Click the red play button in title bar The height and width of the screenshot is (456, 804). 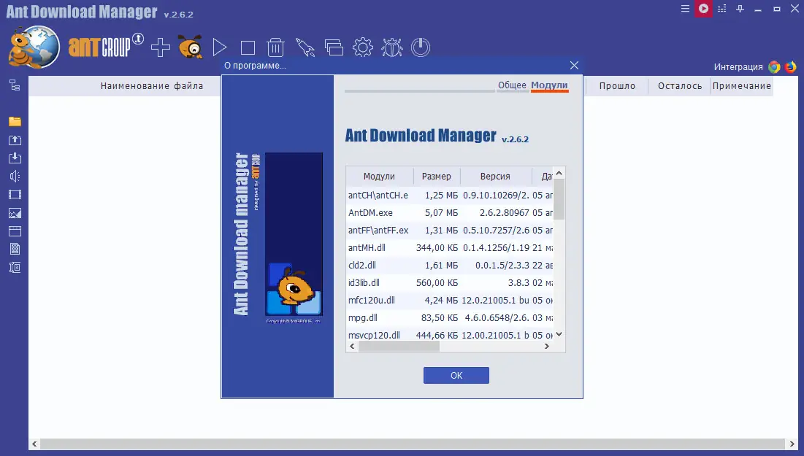click(x=703, y=9)
